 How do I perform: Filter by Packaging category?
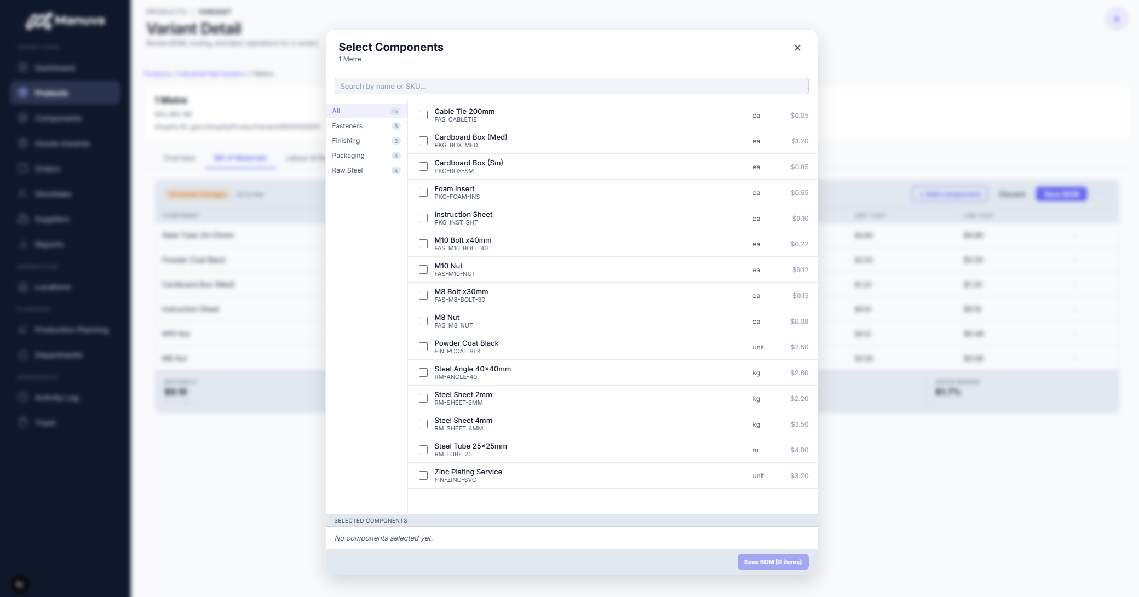(366, 156)
